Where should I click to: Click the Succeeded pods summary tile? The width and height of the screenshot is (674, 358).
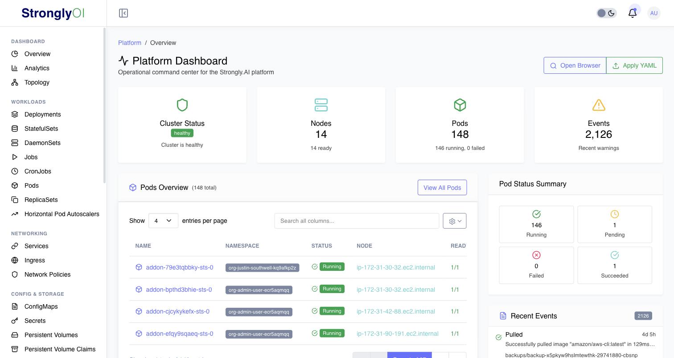(x=615, y=265)
